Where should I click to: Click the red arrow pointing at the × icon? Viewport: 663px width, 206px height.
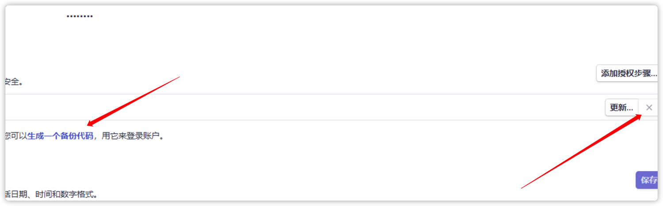point(581,151)
